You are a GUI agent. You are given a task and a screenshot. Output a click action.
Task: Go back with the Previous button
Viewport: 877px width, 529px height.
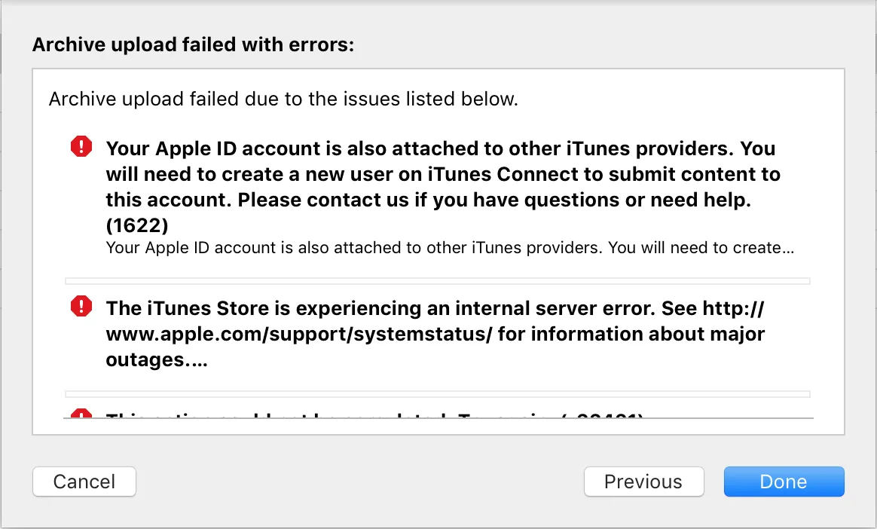pos(643,482)
